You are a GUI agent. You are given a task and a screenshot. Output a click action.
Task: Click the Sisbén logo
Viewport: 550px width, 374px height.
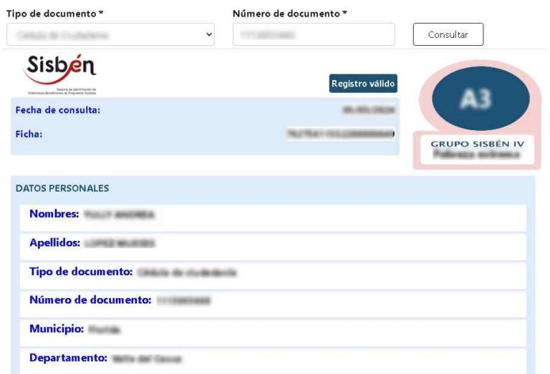pyautogui.click(x=60, y=74)
